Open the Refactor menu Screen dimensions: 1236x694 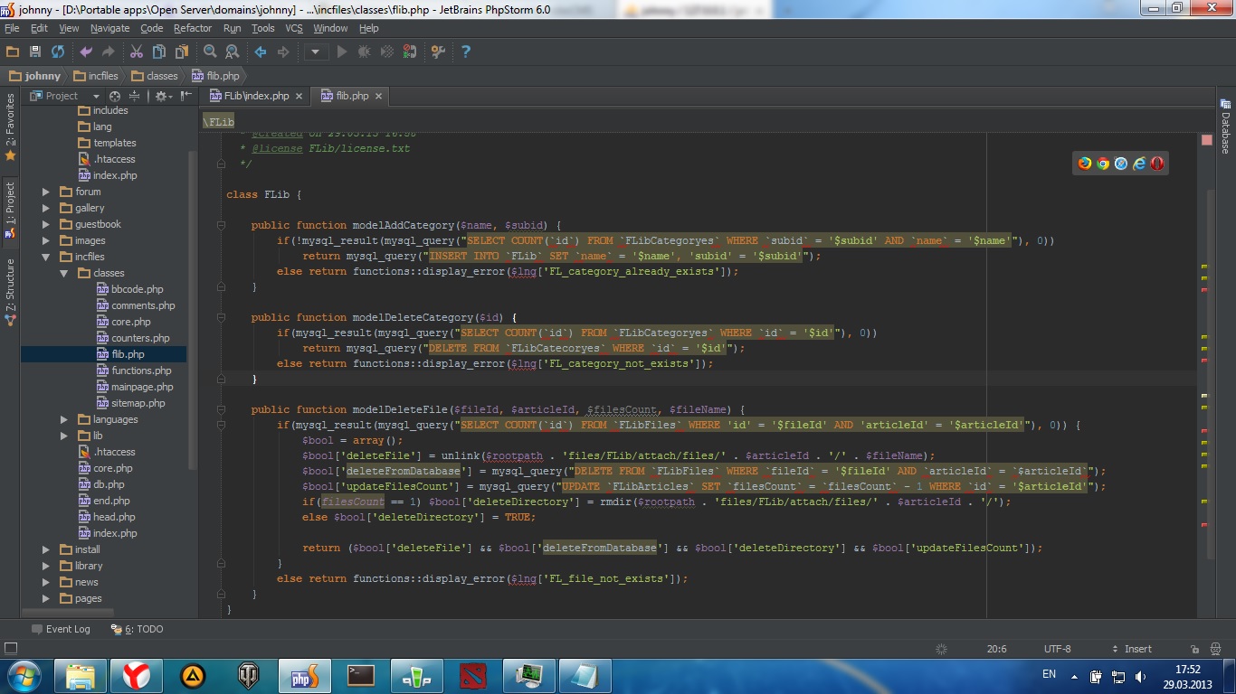pyautogui.click(x=192, y=28)
